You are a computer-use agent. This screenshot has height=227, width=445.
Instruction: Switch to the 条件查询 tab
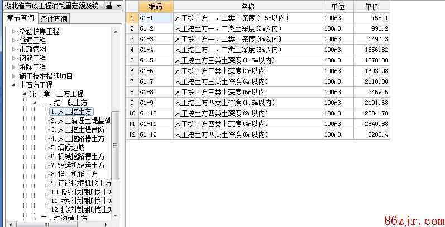[54, 20]
